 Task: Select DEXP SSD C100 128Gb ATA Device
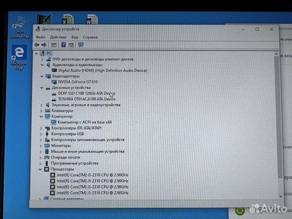pyautogui.click(x=87, y=93)
